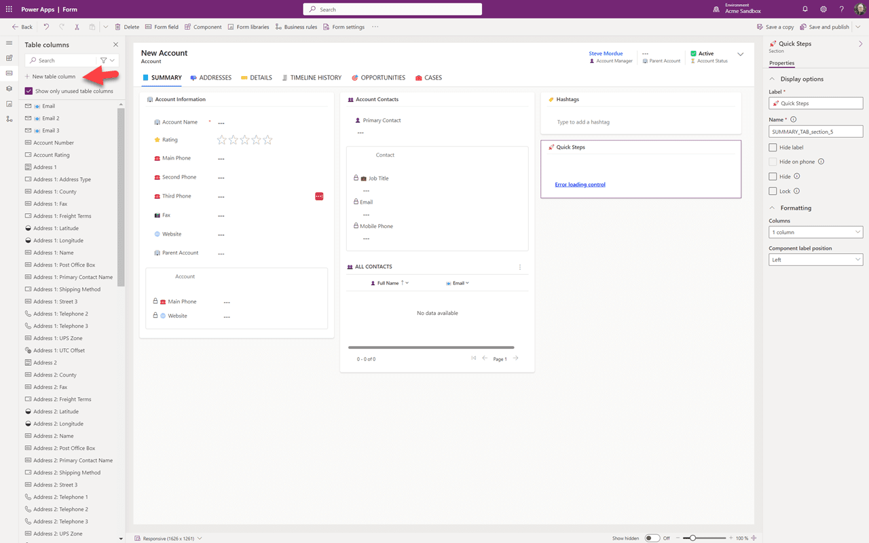Open the settings gear icon
869x543 pixels.
[824, 10]
